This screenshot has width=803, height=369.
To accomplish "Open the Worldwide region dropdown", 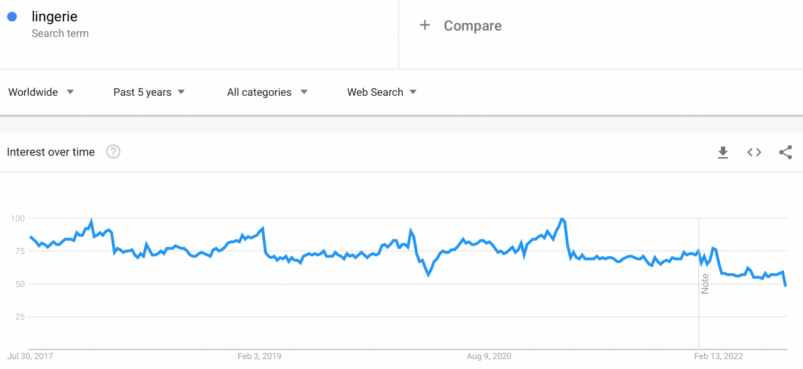I will [x=41, y=92].
